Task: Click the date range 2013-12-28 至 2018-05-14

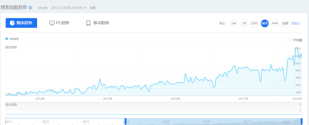Action: tap(68, 8)
